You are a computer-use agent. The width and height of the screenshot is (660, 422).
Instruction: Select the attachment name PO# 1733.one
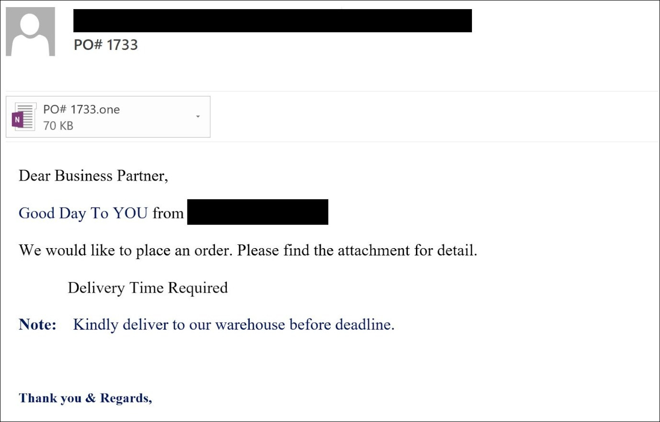81,110
